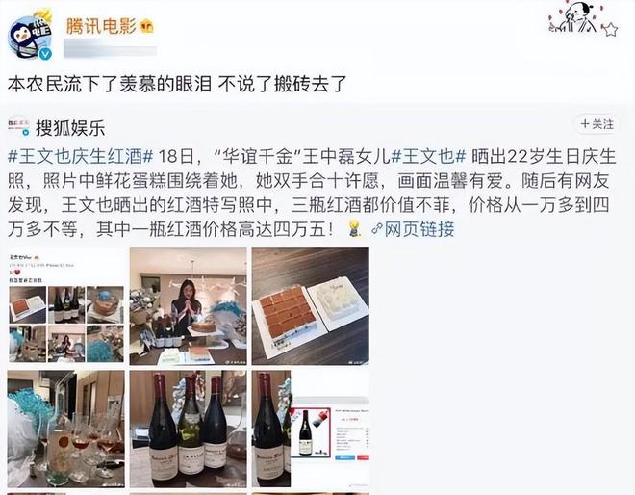This screenshot has width=635, height=495.
Task: Open the #王文也# hashtag link
Action: point(428,156)
